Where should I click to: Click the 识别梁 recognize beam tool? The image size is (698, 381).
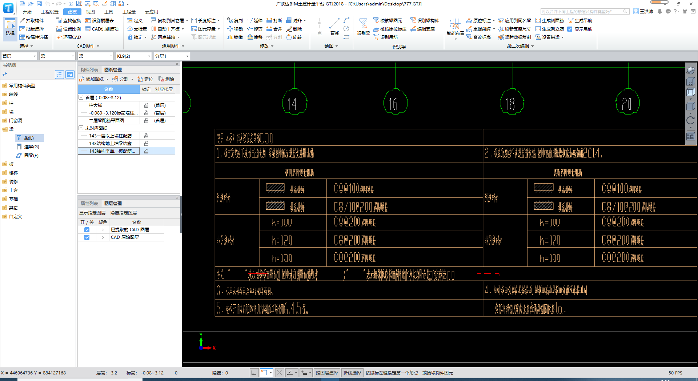click(x=363, y=27)
